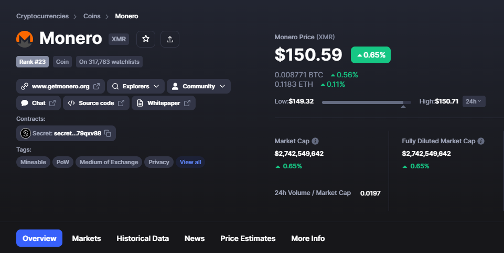This screenshot has height=253, width=504.
Task: Add Monero to watchlist with star icon
Action: pos(146,39)
